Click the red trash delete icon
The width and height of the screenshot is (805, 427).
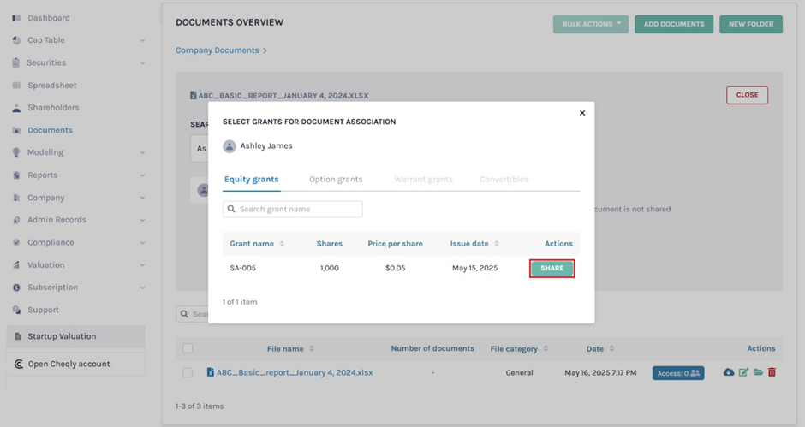tap(772, 373)
